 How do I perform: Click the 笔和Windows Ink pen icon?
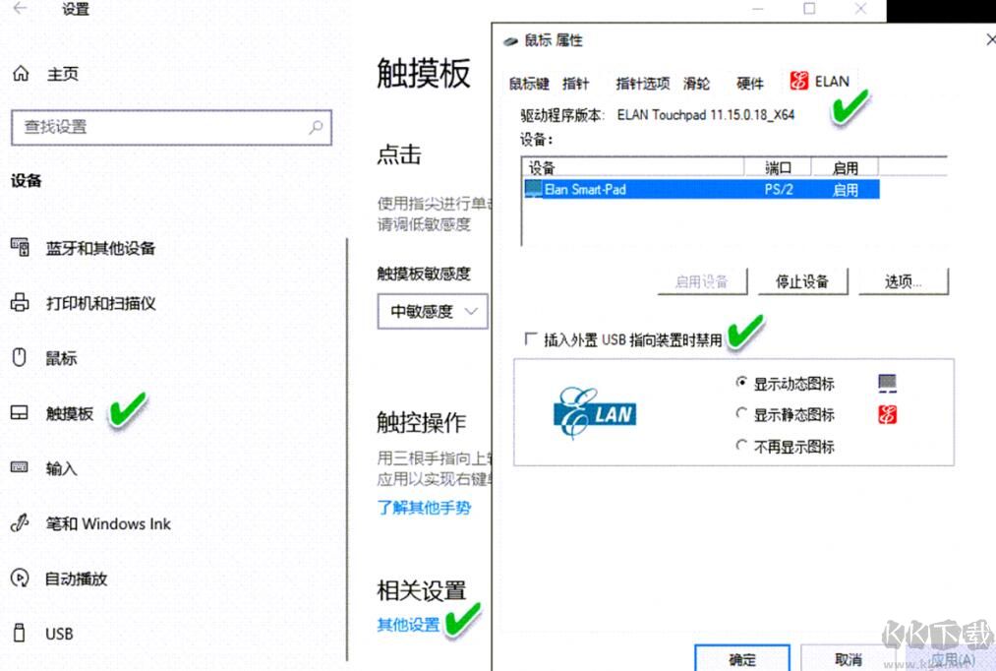tap(18, 523)
